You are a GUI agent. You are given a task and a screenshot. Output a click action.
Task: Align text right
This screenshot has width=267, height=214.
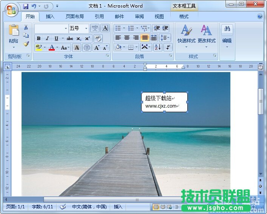[x=136, y=38]
